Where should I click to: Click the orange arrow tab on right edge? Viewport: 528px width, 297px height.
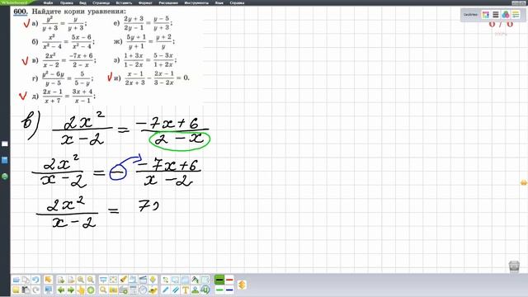pos(524,182)
